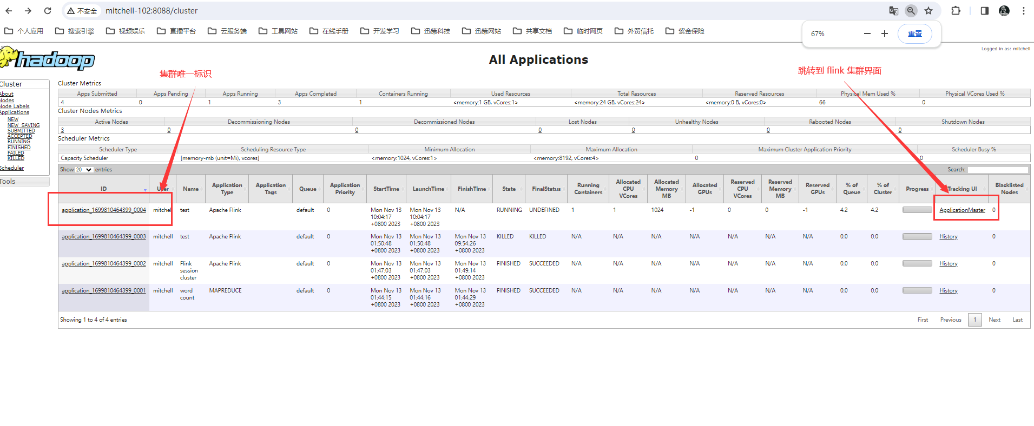Open application_1699810464399_0003 link
Screen dimensions: 1034x426
click(x=104, y=237)
